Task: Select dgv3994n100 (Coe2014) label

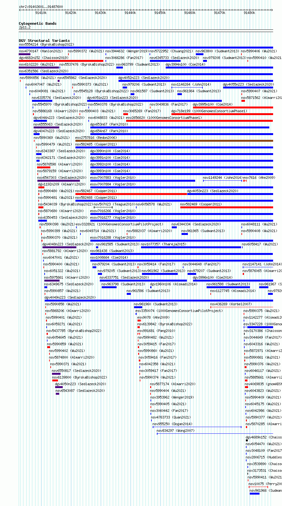Action: (x=185, y=64)
